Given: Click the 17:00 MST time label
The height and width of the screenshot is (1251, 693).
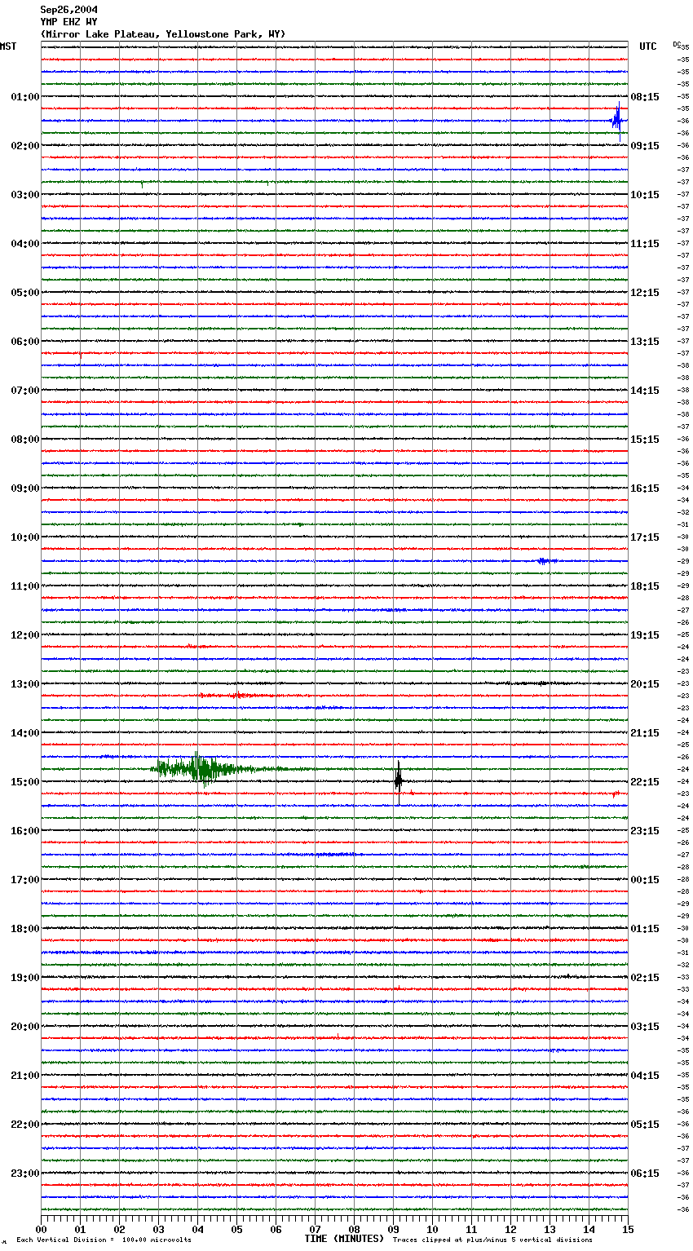Looking at the screenshot, I should [x=25, y=880].
